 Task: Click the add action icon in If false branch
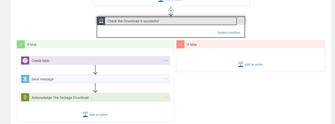[241, 64]
